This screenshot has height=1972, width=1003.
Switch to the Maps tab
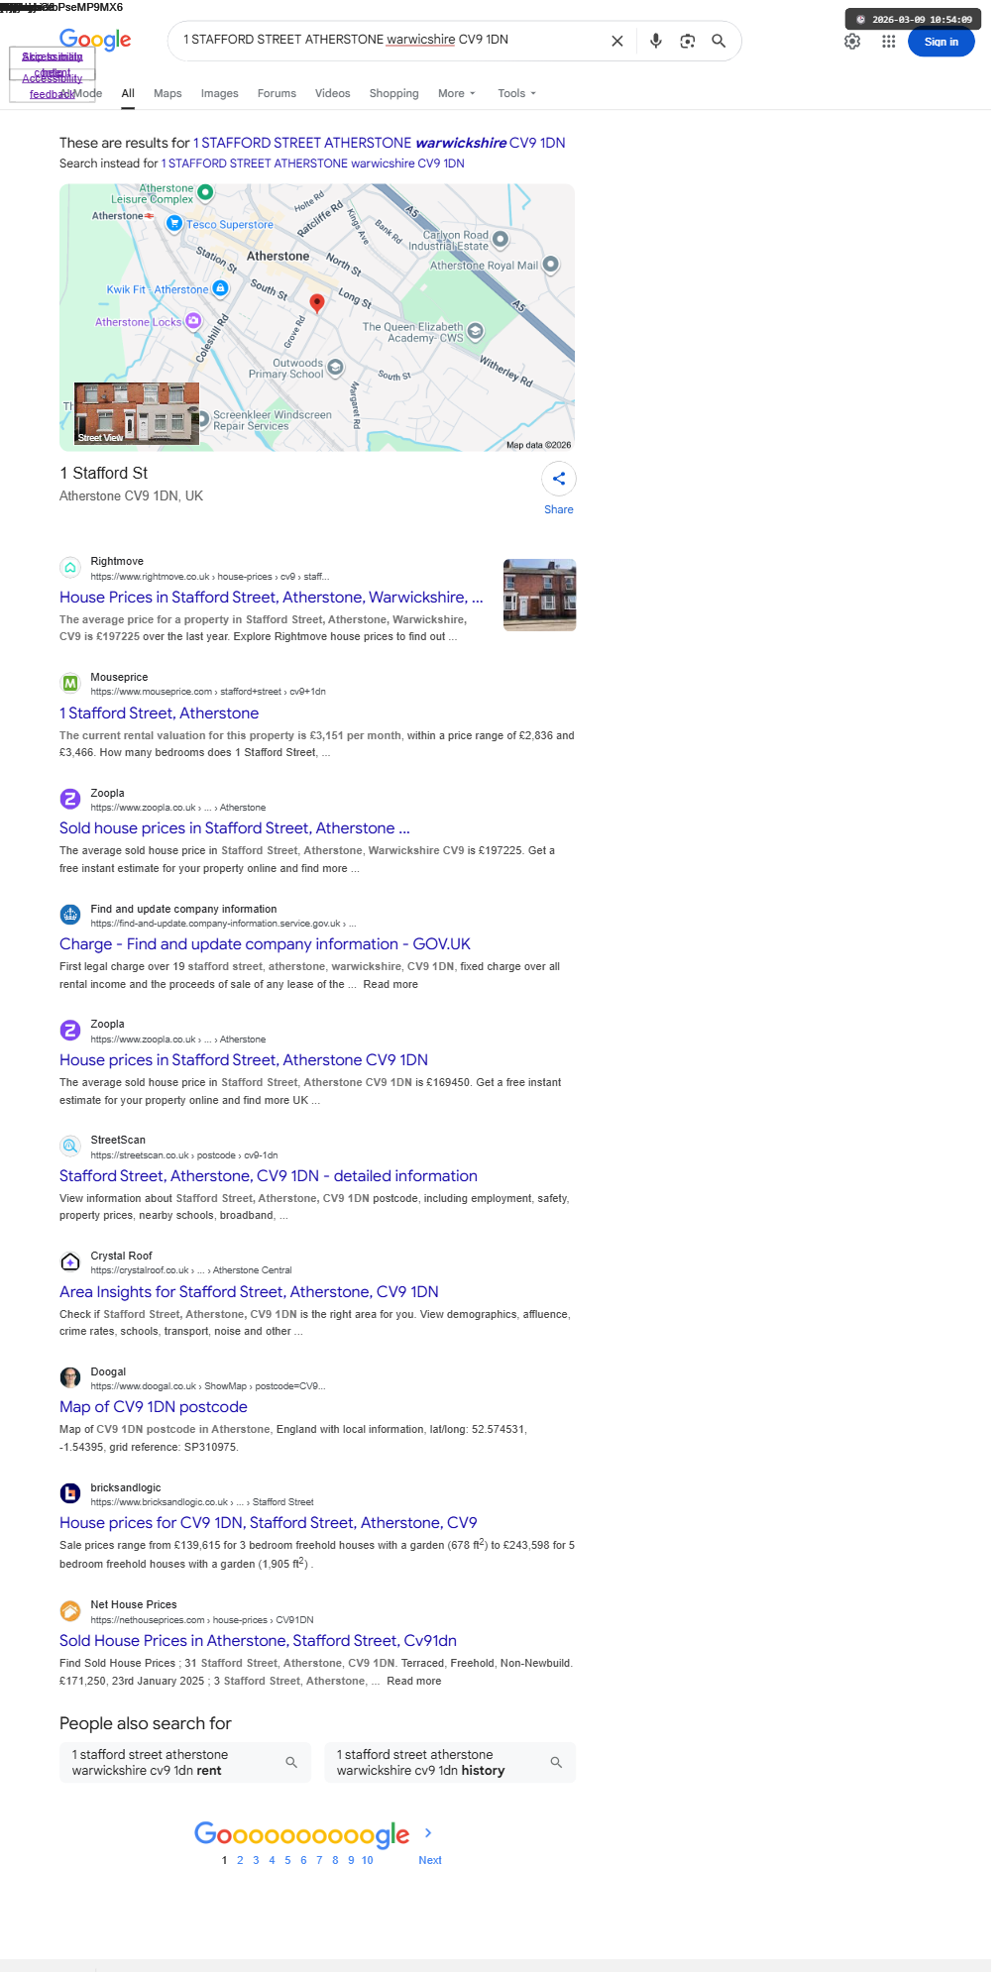click(167, 93)
